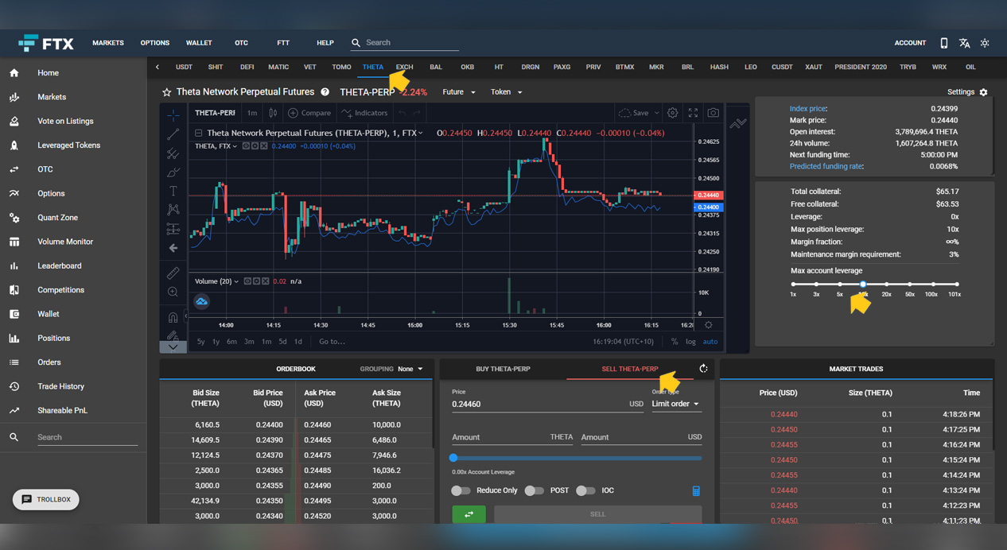Select the text annotation tool
This screenshot has height=550, width=1007.
[x=173, y=192]
